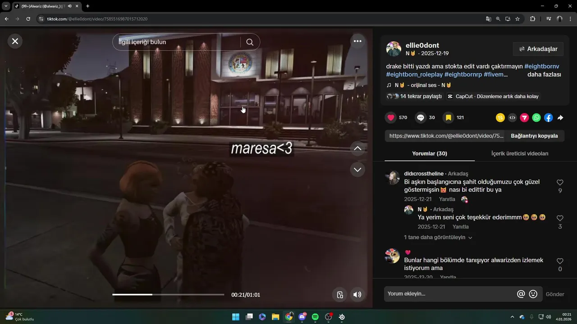Screen dimensions: 577x324
Task: Seek using the video progress bar
Action: 168,295
